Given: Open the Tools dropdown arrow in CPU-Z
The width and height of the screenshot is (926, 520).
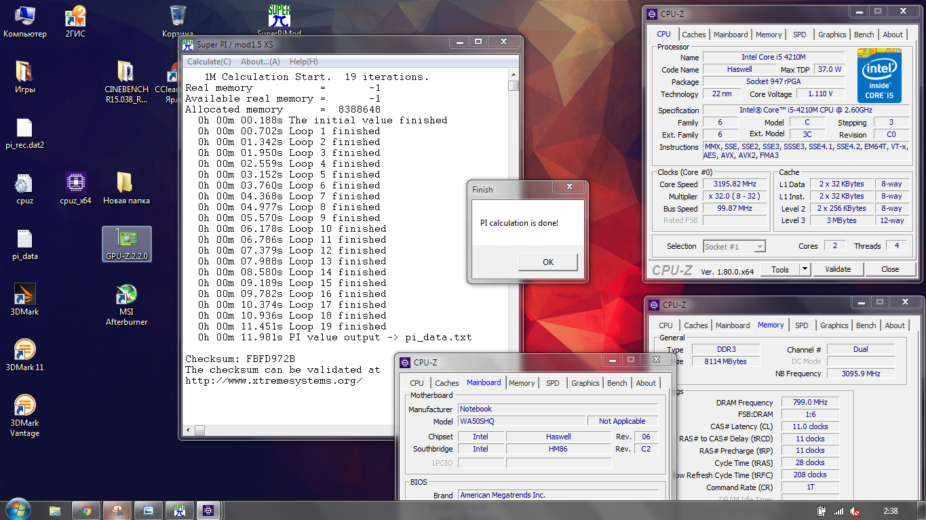Looking at the screenshot, I should [805, 269].
